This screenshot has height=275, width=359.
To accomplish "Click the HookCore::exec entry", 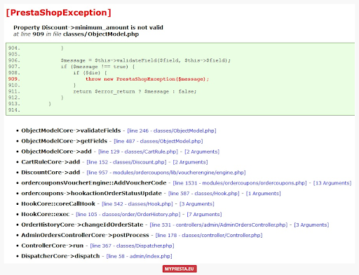I will [x=46, y=214].
